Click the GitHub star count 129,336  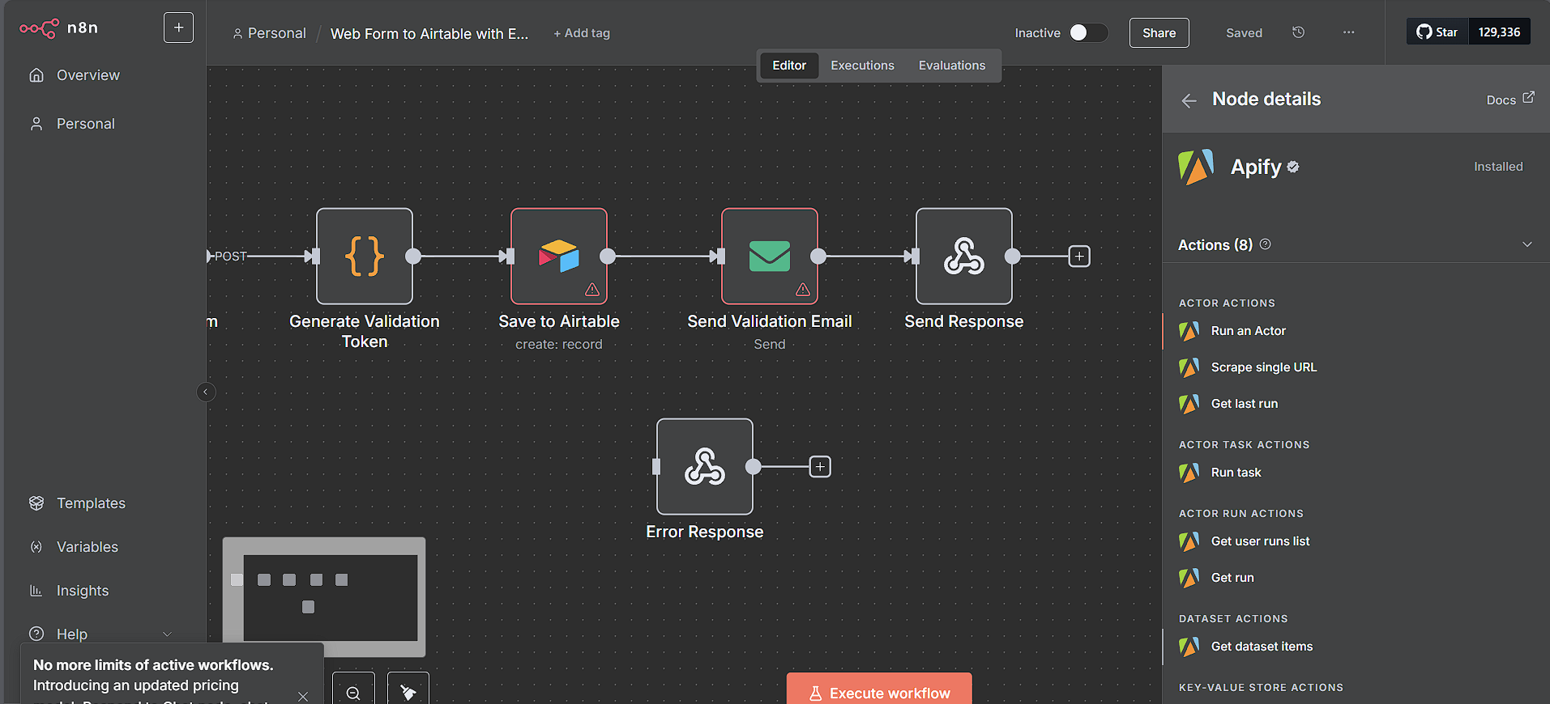[x=1499, y=32]
